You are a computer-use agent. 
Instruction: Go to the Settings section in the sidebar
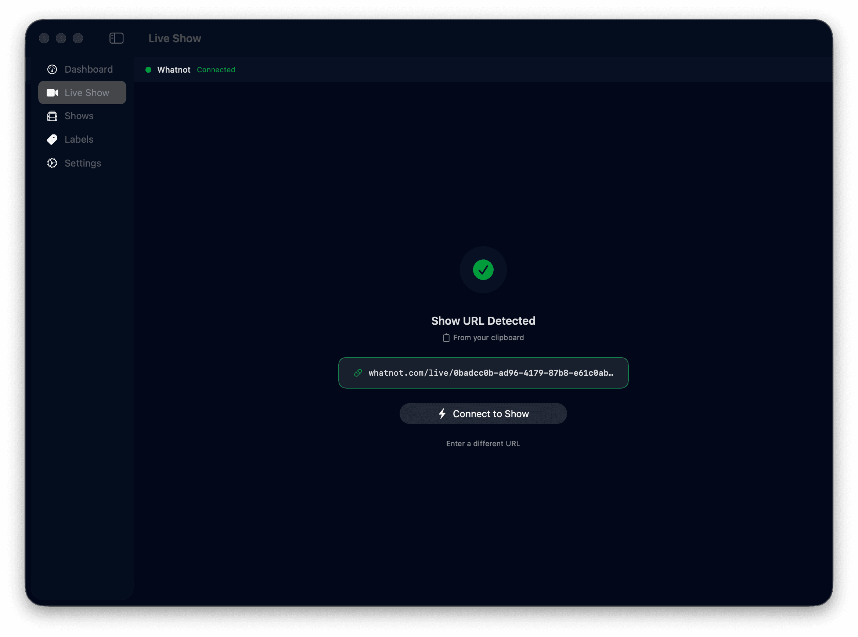[x=83, y=163]
